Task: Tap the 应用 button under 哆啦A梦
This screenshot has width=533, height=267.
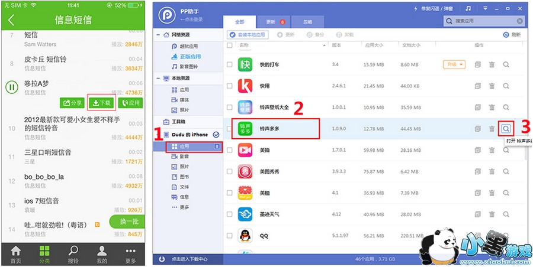Action: click(130, 103)
